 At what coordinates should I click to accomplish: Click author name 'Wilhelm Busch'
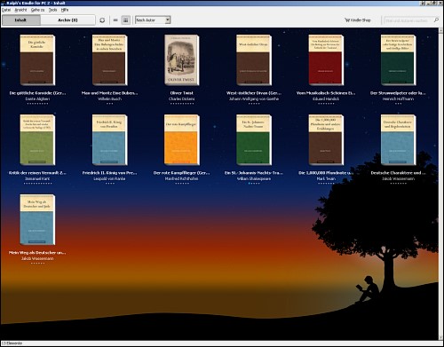109,99
